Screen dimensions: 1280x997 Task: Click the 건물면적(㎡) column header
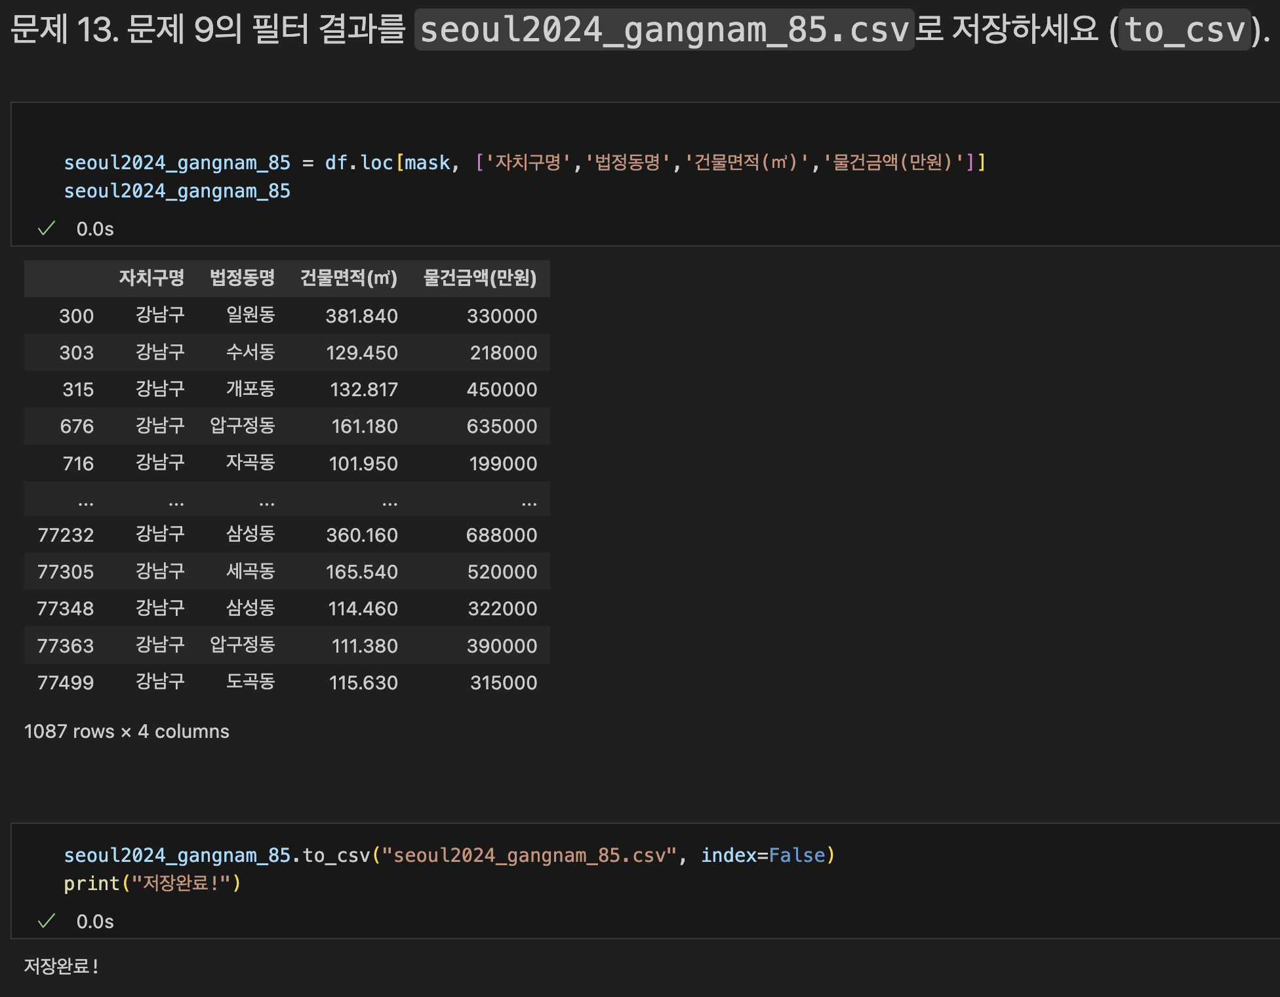pyautogui.click(x=348, y=278)
